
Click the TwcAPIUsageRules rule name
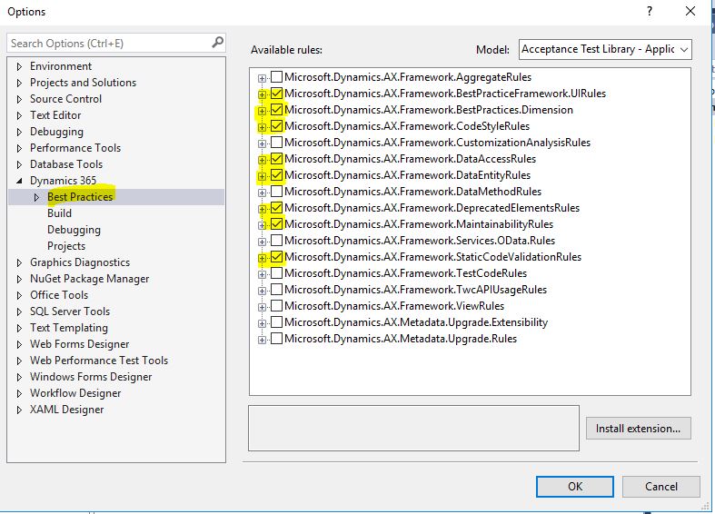(x=415, y=290)
